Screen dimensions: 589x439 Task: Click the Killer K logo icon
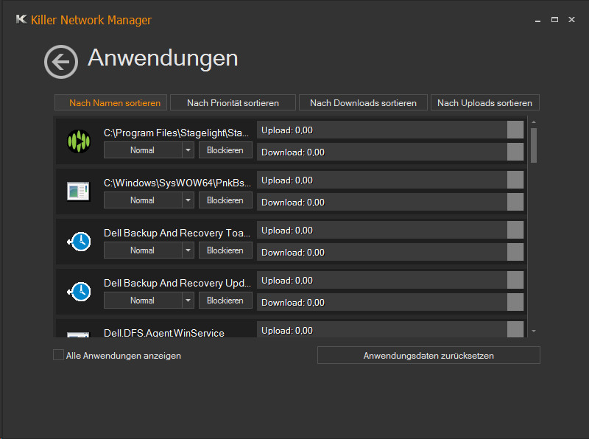[x=21, y=19]
